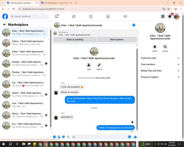The image size is (184, 147).
Task: Open Chrome's three-dot menu
Action: tap(181, 9)
